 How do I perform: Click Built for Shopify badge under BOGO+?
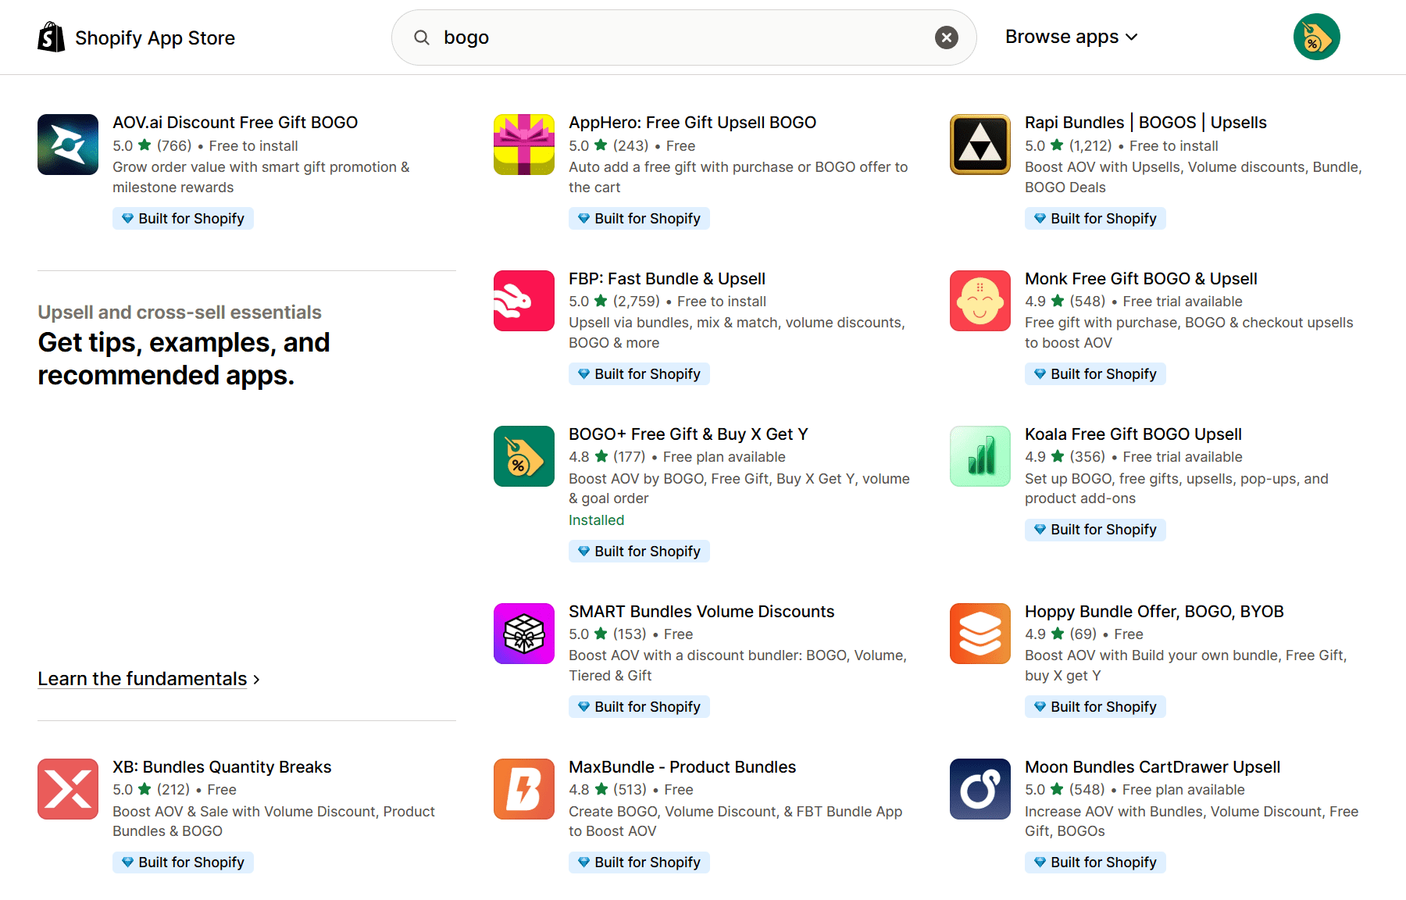tap(639, 552)
